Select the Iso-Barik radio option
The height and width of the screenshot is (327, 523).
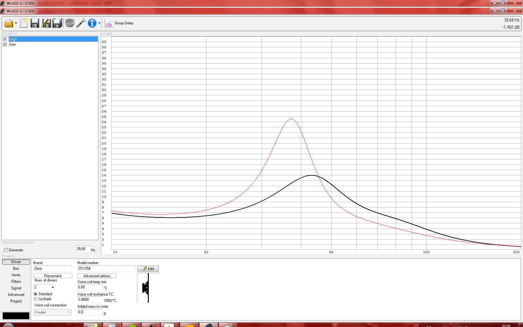click(x=35, y=299)
